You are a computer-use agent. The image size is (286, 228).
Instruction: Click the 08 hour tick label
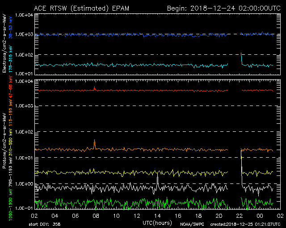pyautogui.click(x=96, y=215)
